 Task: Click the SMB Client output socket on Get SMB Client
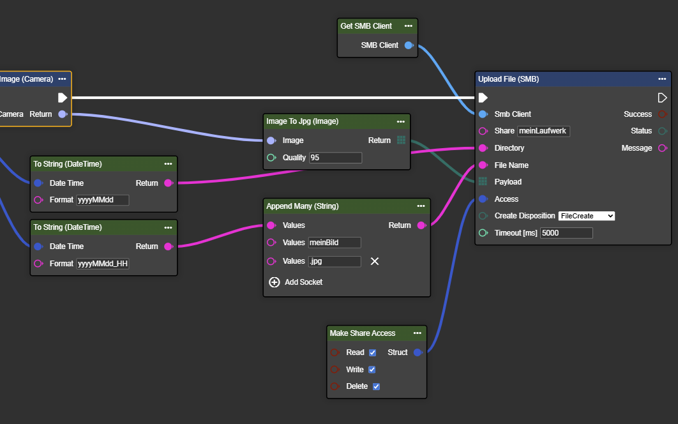[x=409, y=45]
